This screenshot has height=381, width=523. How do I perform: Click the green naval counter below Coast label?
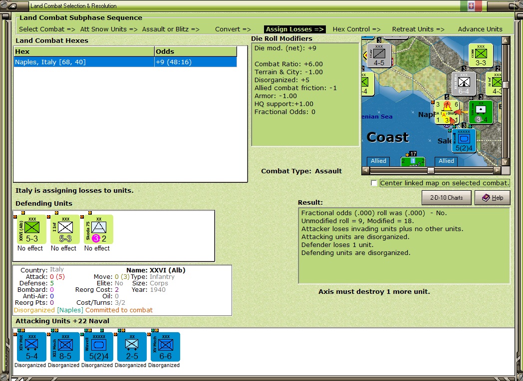point(413,161)
